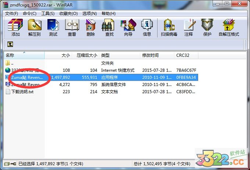This screenshot has width=250, height=170.
Task: Click size value 4,272
Action: 65,84
